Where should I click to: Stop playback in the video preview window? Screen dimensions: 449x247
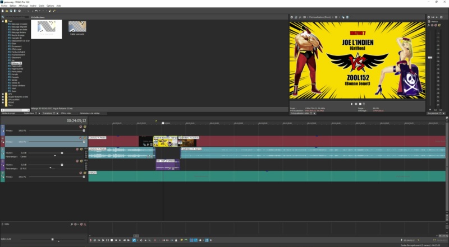pyautogui.click(x=360, y=104)
